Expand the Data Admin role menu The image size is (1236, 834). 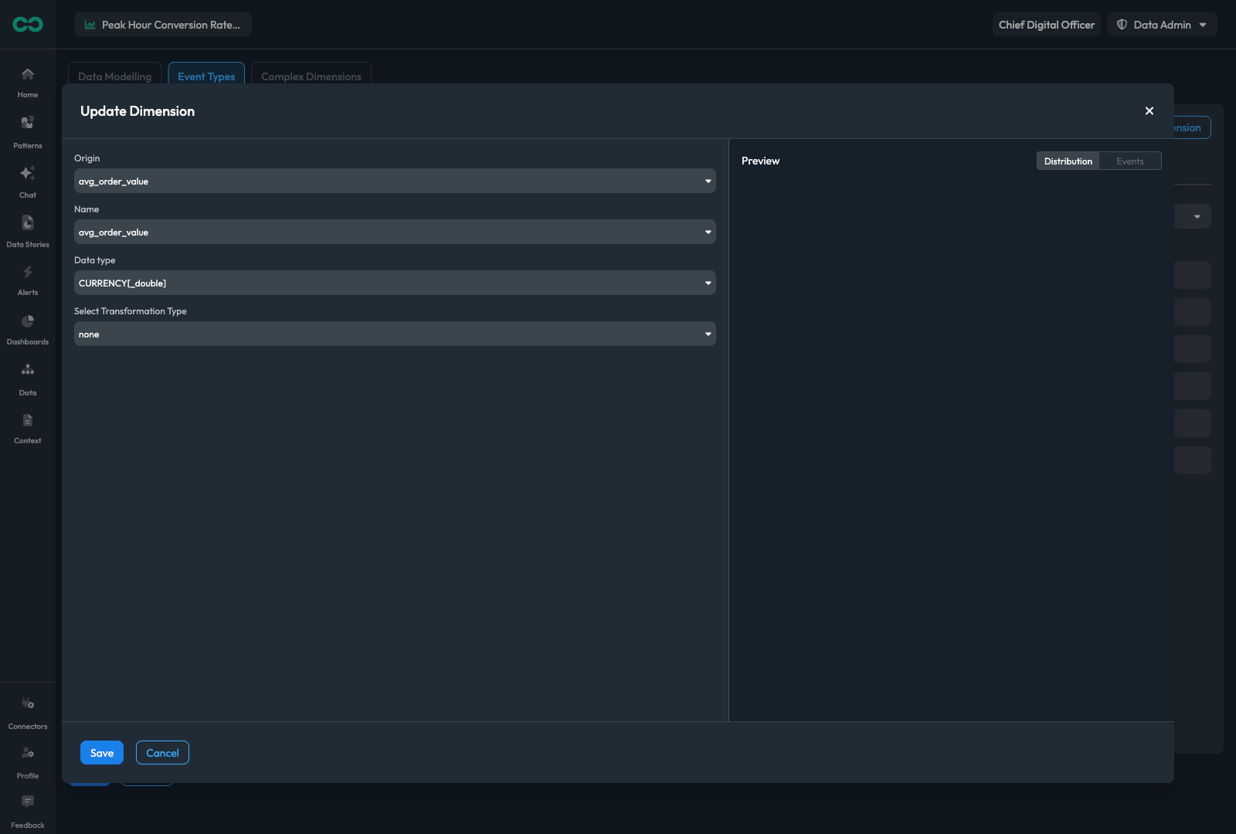pyautogui.click(x=1162, y=25)
